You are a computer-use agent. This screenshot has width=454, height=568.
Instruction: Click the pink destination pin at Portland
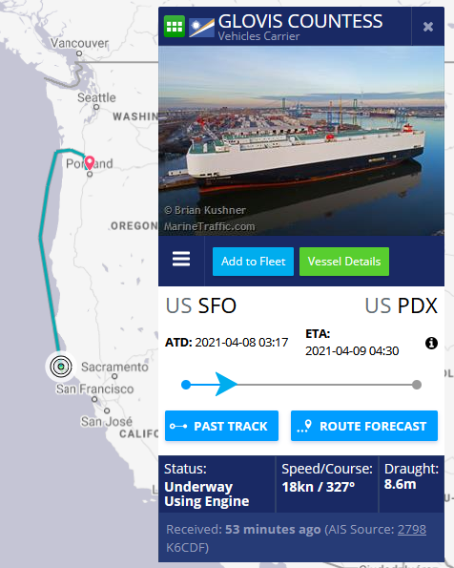pos(90,162)
